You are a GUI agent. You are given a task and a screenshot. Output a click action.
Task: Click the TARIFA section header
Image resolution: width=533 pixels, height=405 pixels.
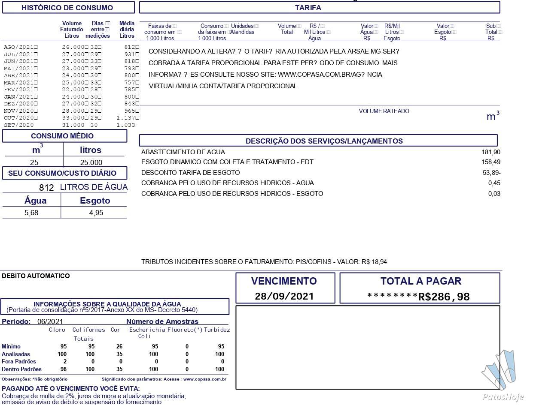click(x=320, y=8)
